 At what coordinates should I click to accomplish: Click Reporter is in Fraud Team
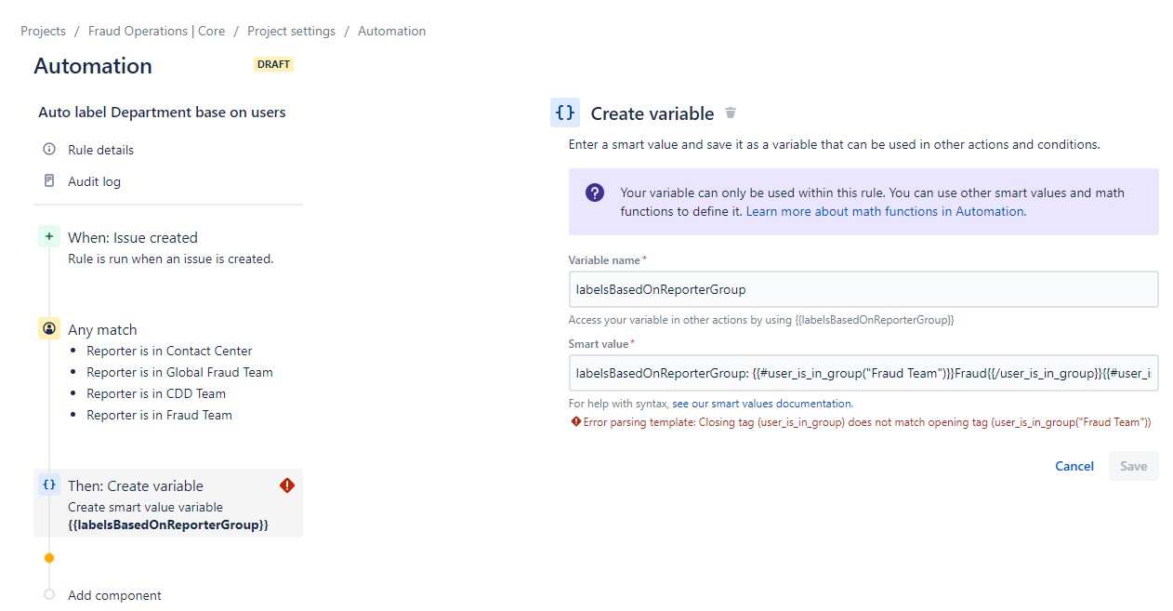[x=159, y=415]
